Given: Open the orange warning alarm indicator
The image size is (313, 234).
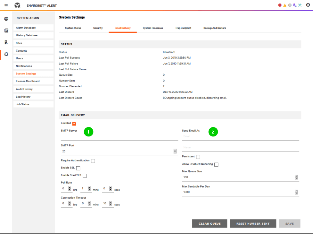Looking at the screenshot, I should [285, 5].
